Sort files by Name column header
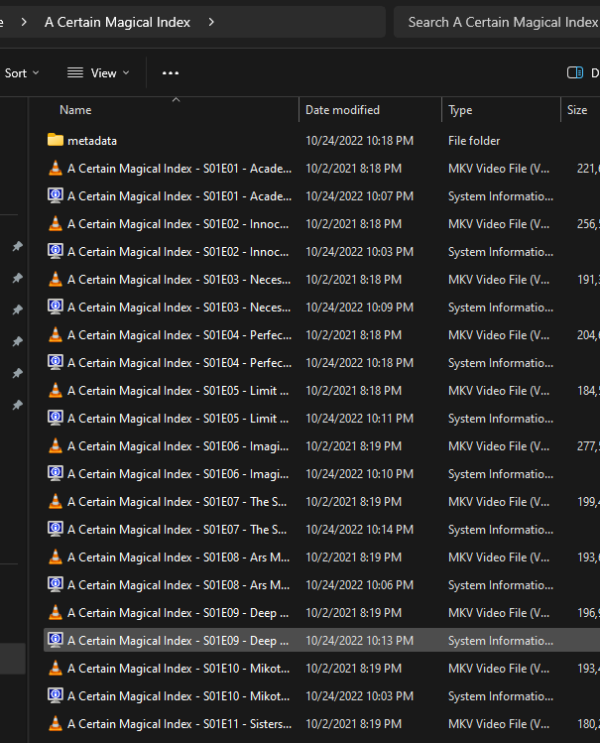Viewport: 600px width, 743px height. click(x=75, y=110)
